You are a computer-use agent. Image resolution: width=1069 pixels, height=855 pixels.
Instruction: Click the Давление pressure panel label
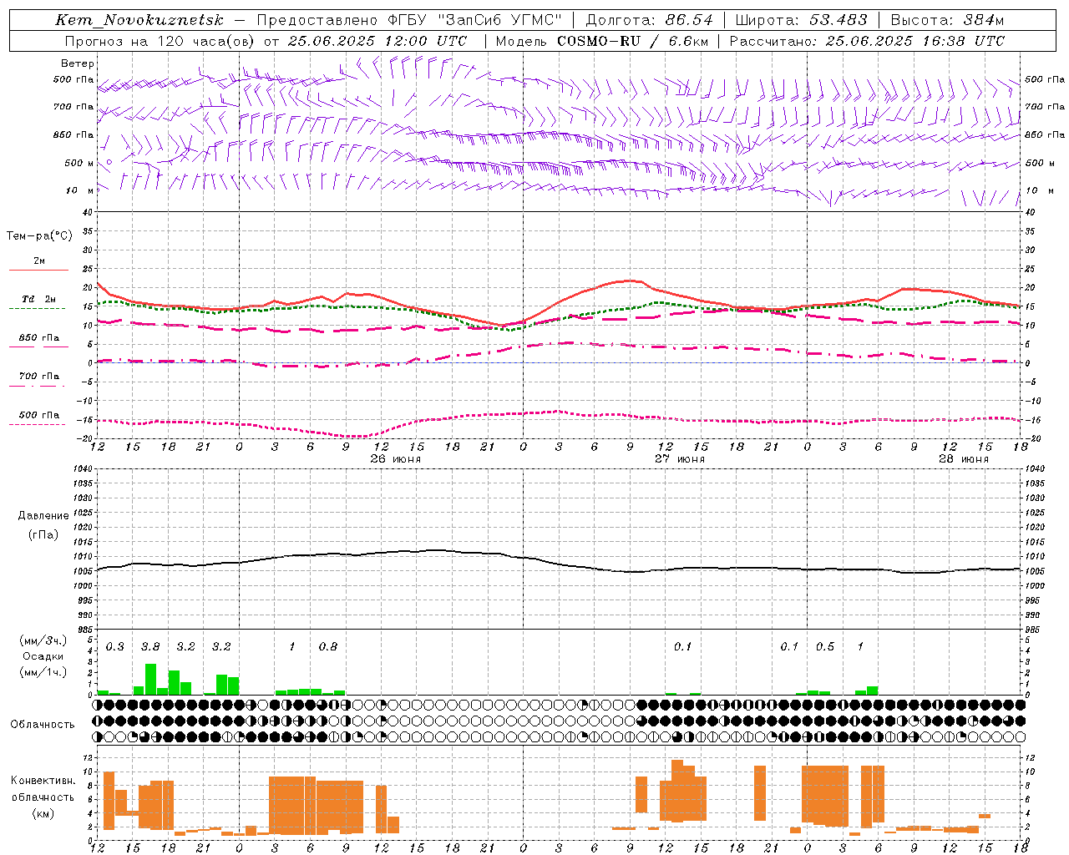point(43,516)
